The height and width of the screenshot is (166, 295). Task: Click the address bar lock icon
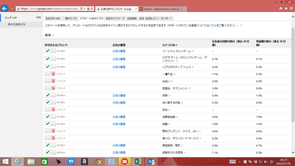tap(88, 9)
